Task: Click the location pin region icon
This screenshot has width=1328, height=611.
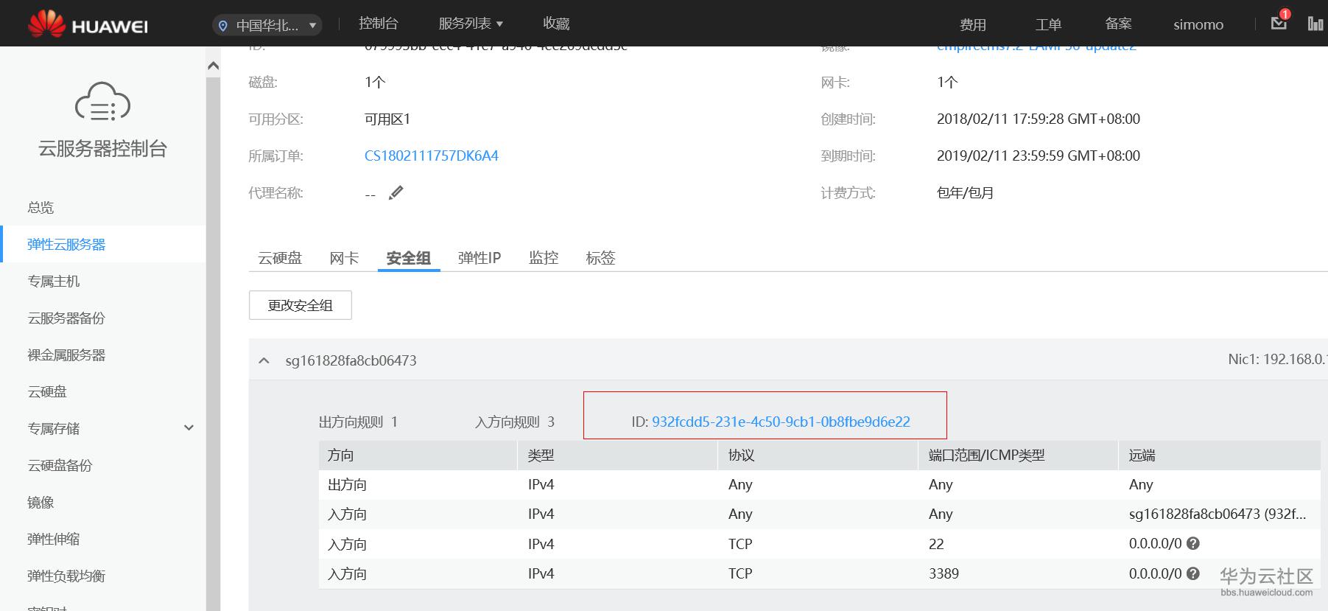Action: tap(223, 26)
